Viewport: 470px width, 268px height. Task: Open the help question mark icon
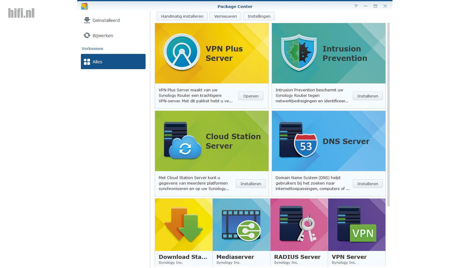(x=356, y=6)
